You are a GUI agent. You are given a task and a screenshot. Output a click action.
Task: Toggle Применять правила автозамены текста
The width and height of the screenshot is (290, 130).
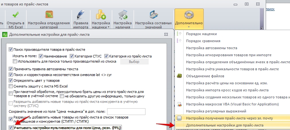[x=11, y=69]
